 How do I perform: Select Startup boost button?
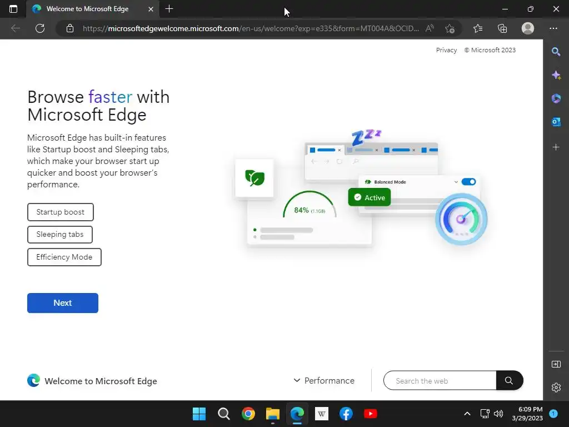60,212
